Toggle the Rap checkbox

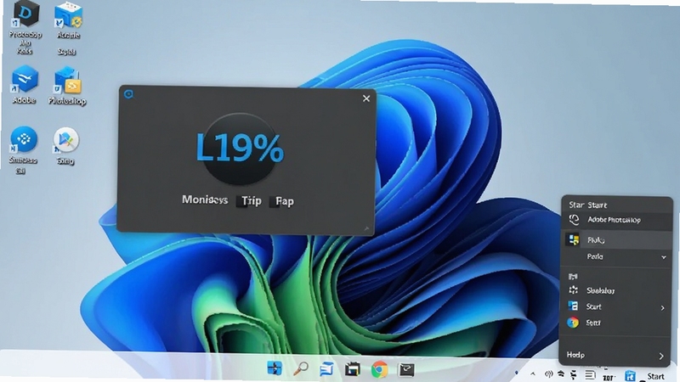(x=274, y=201)
